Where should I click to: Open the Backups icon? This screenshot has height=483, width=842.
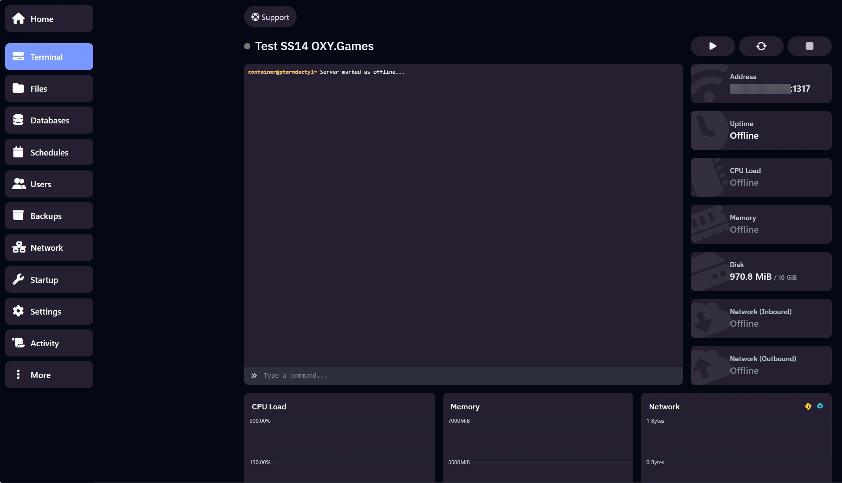click(x=19, y=215)
